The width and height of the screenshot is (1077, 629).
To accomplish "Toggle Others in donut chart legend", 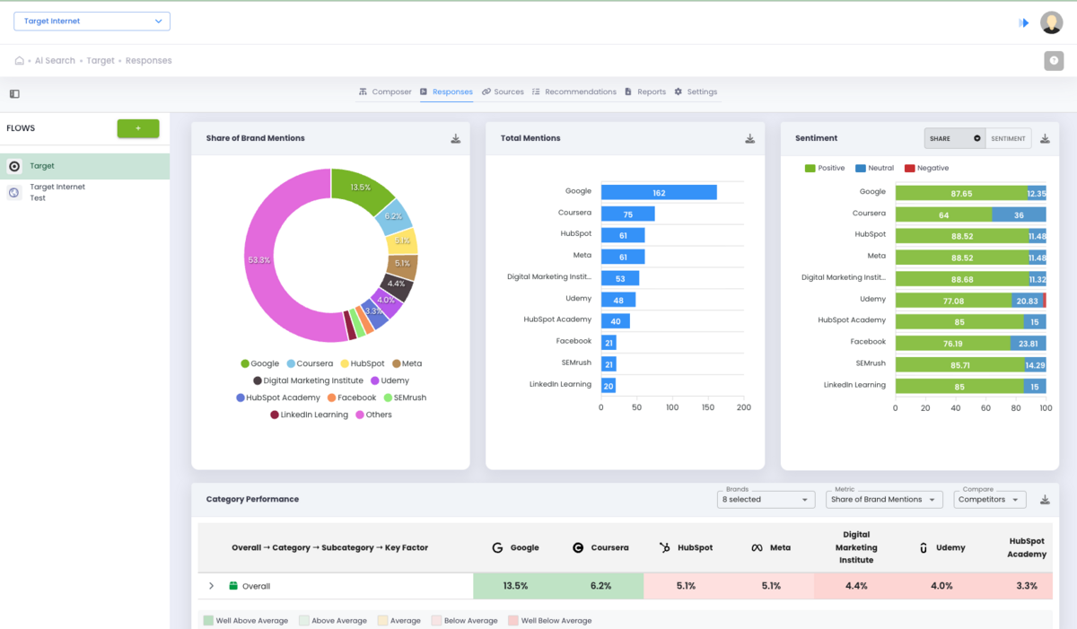I will coord(374,415).
